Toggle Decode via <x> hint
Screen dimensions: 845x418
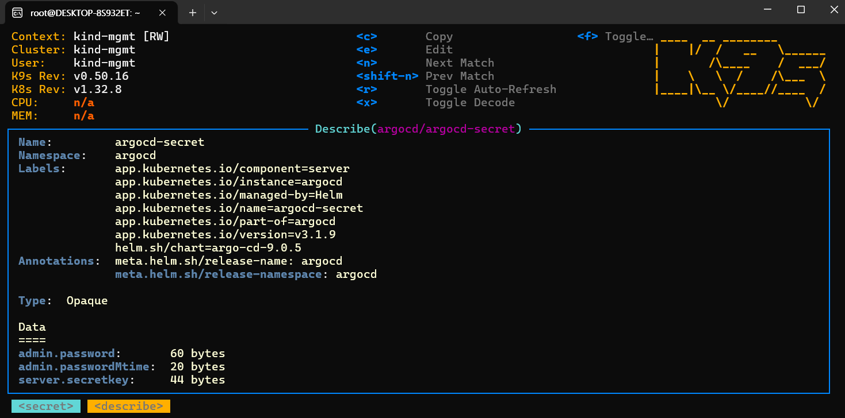[x=435, y=103]
